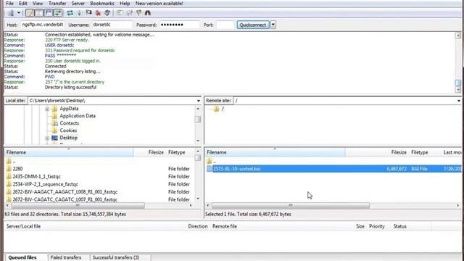The width and height of the screenshot is (464, 261).
Task: Open the Help menu
Action: pos(125,4)
